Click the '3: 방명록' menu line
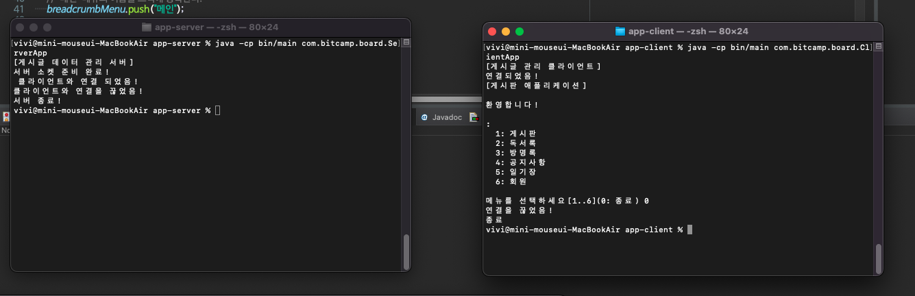 [x=515, y=153]
